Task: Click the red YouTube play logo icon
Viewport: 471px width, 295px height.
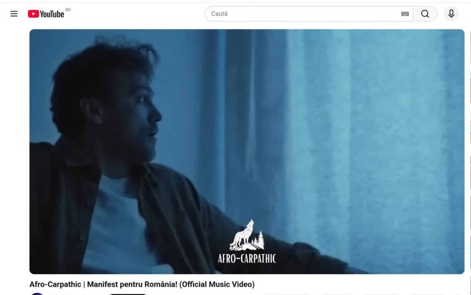Action: pyautogui.click(x=33, y=14)
